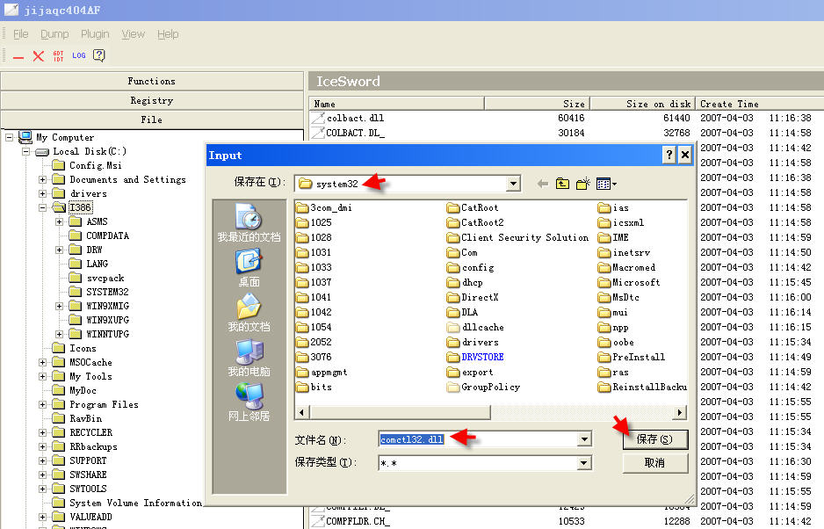Switch to the Functions panel
Image resolution: width=824 pixels, height=529 pixels.
pos(152,81)
